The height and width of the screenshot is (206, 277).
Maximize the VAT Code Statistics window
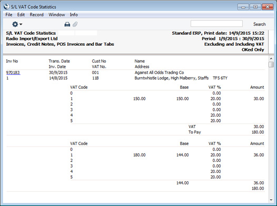255,7
